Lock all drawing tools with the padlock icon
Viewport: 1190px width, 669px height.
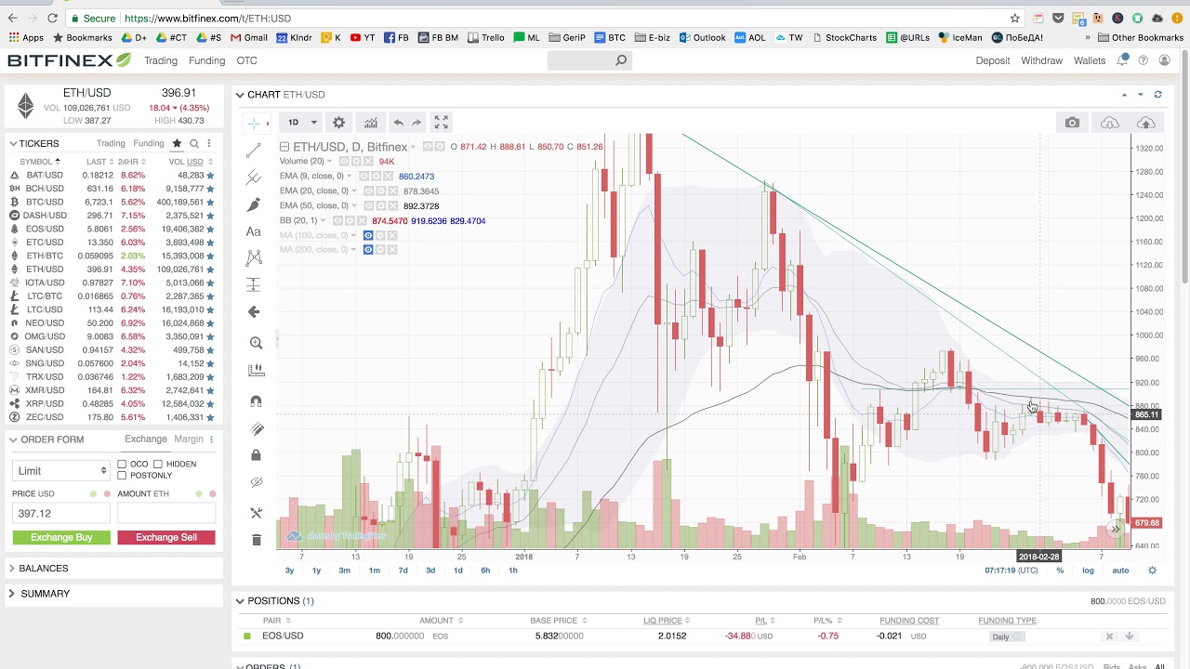(x=257, y=455)
